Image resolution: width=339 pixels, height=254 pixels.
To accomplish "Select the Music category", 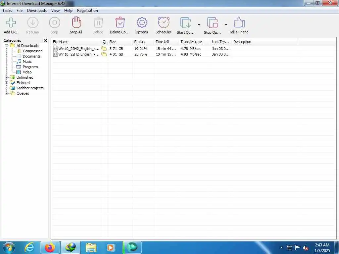I will (27, 62).
